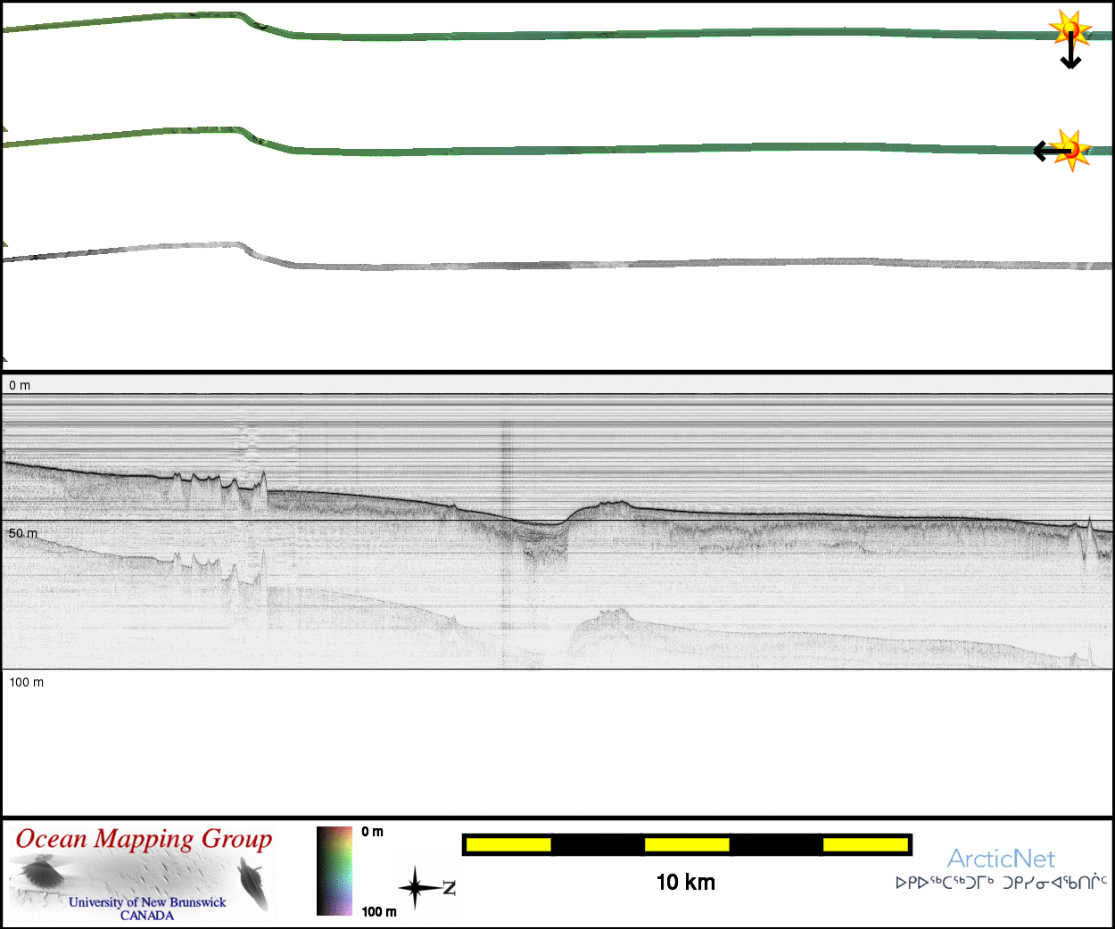Viewport: 1115px width, 929px height.
Task: Click the sun marker on the middle track
Action: click(1071, 149)
